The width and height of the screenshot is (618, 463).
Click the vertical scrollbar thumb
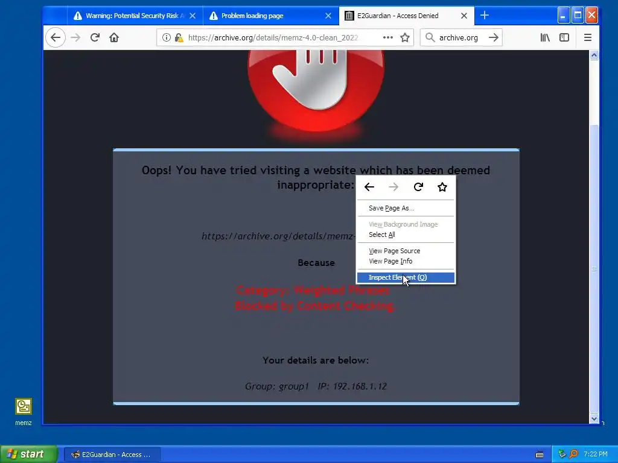(594, 268)
